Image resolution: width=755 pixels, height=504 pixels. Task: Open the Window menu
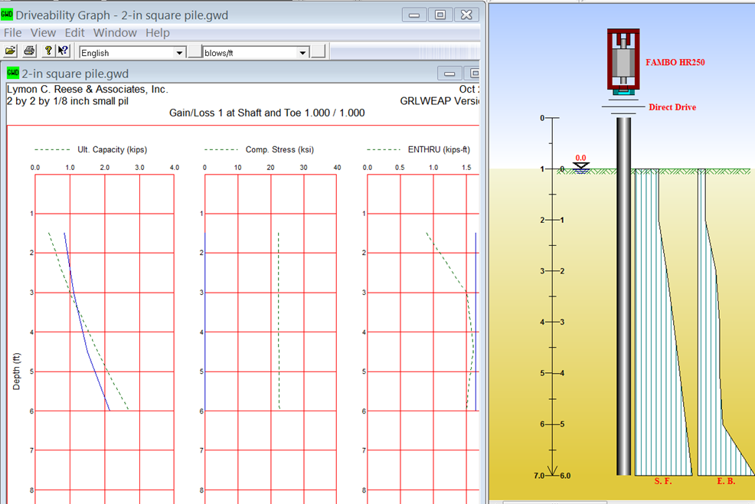(115, 33)
